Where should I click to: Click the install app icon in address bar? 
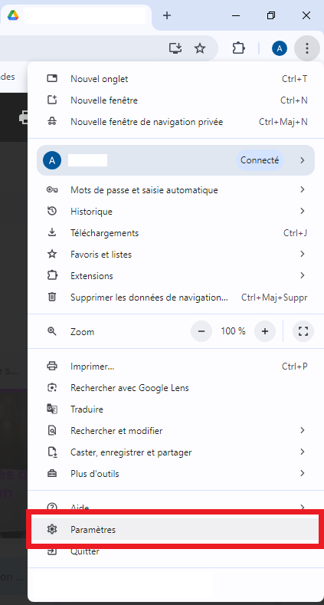[175, 48]
